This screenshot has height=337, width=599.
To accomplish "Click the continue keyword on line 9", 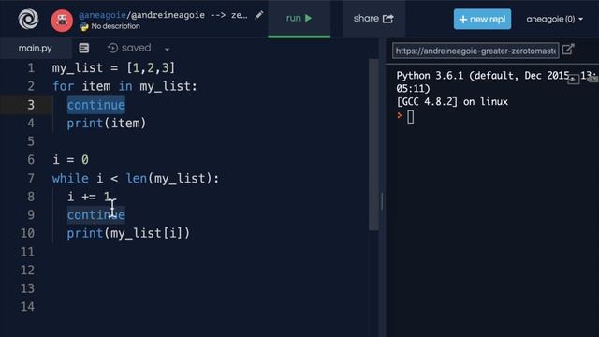I will pyautogui.click(x=95, y=215).
